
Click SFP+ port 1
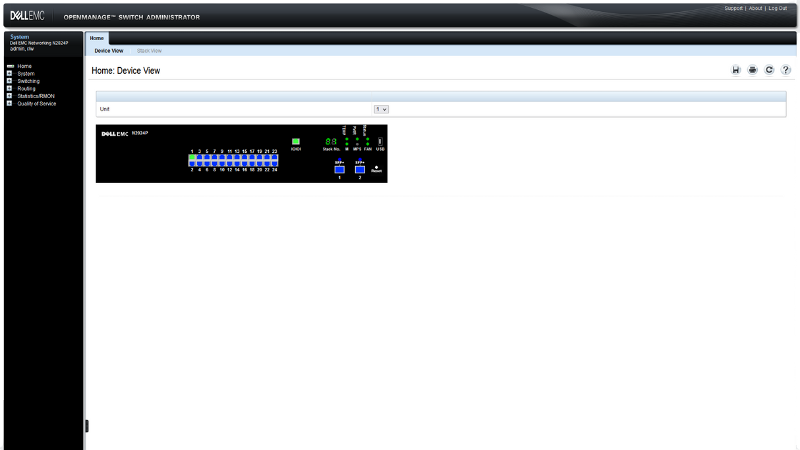click(x=339, y=169)
